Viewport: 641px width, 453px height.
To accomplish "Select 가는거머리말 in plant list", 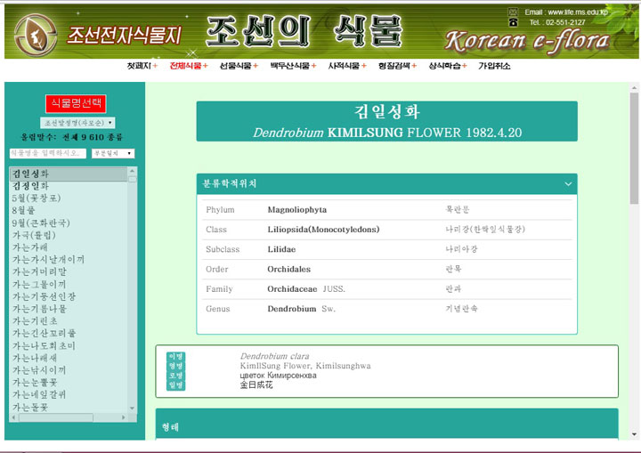I will point(39,271).
